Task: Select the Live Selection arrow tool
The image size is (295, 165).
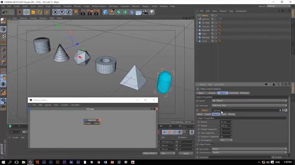Action: pos(19,12)
